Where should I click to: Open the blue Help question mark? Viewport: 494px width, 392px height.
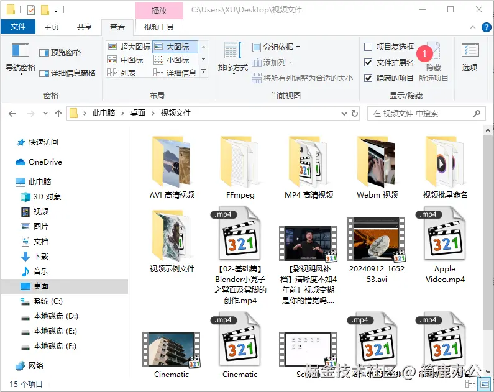coord(487,27)
